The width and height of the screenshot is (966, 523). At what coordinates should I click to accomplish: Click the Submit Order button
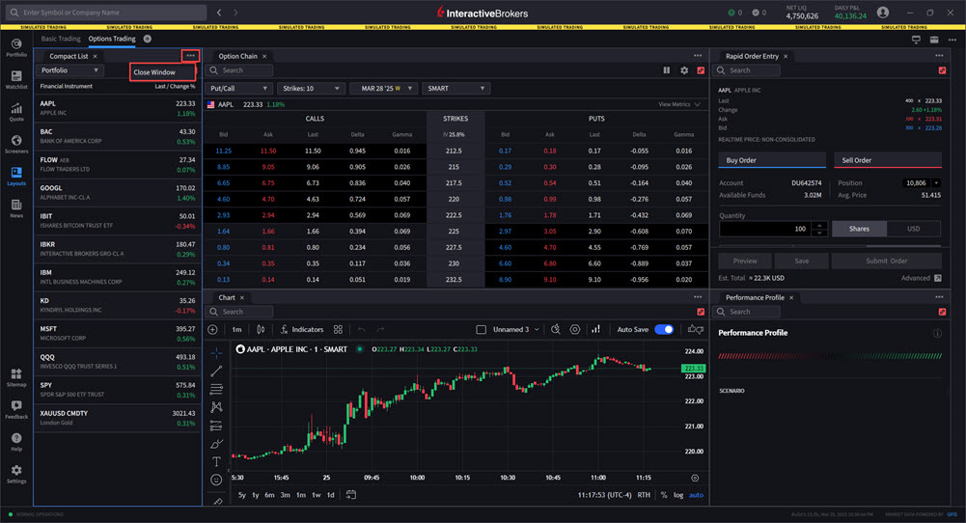pyautogui.click(x=886, y=261)
